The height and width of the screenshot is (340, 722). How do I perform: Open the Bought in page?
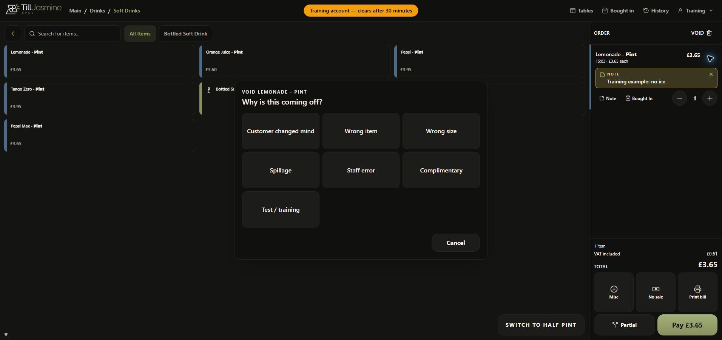(x=618, y=11)
